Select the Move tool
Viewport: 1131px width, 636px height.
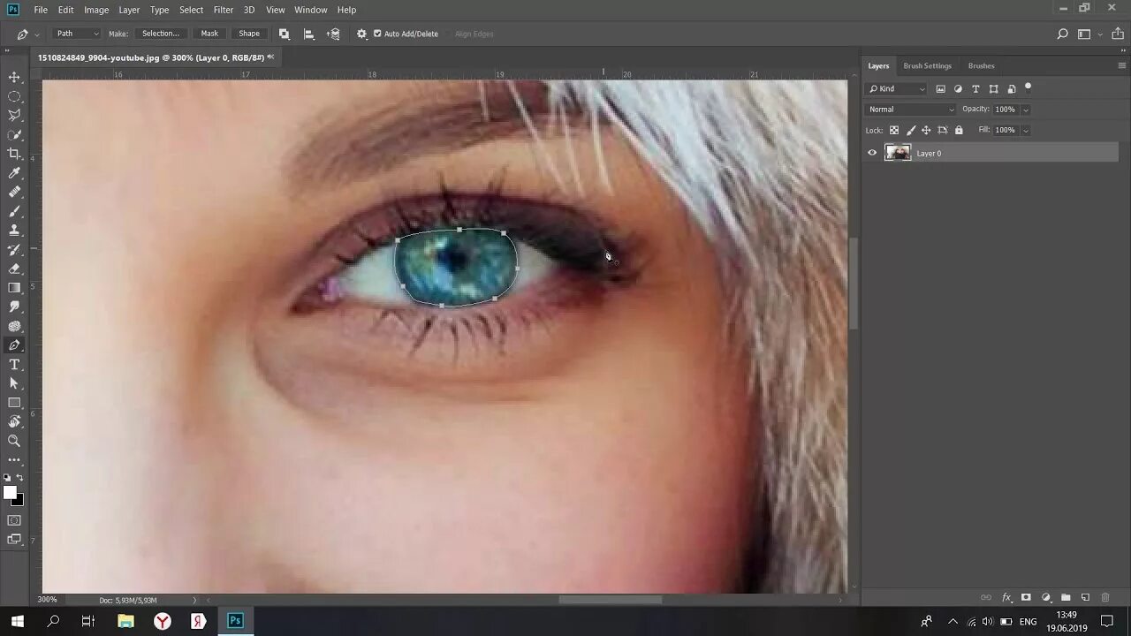pos(14,78)
